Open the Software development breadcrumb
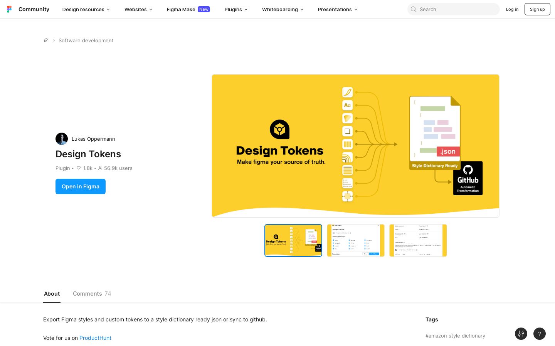This screenshot has height=346, width=555. click(86, 40)
